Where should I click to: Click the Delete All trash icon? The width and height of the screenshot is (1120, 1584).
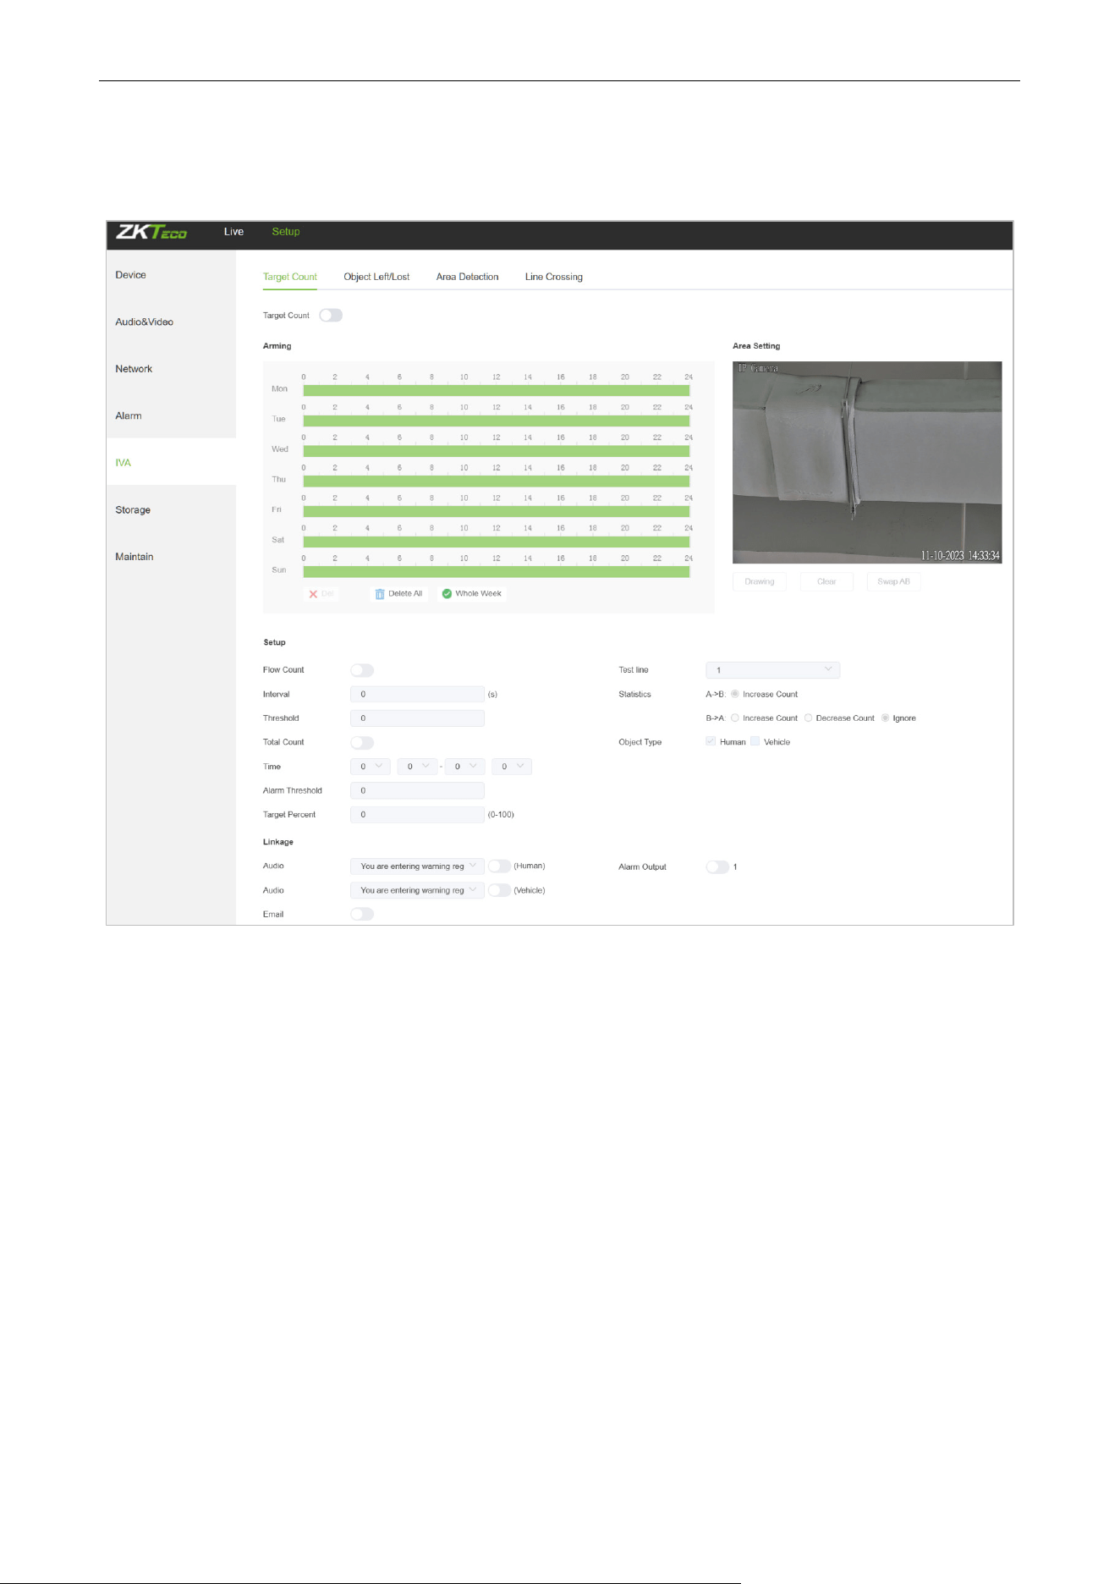coord(380,594)
